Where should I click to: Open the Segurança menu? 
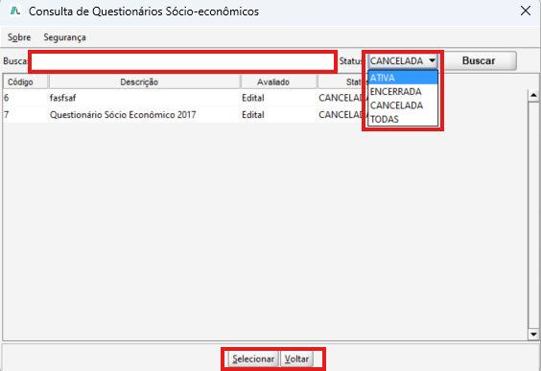(64, 37)
